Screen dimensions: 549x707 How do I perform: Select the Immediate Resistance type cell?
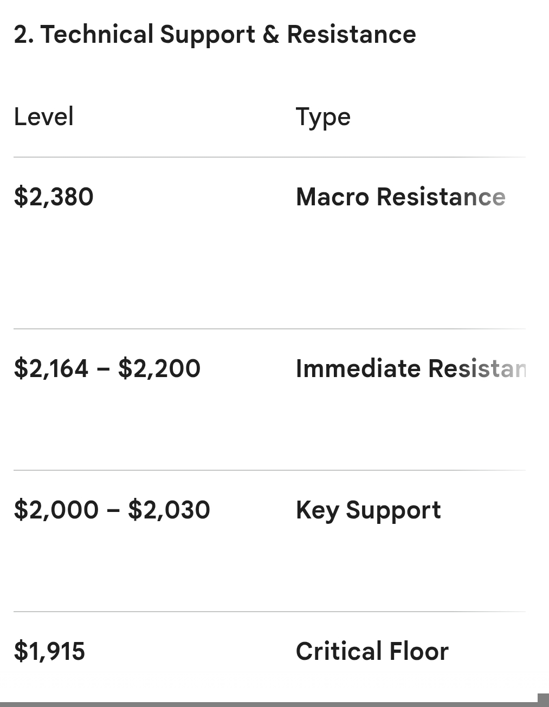[410, 369]
